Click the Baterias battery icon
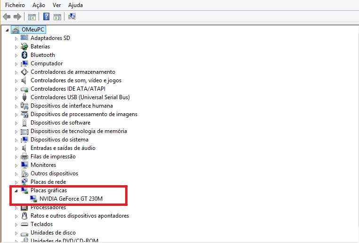 pos(24,47)
